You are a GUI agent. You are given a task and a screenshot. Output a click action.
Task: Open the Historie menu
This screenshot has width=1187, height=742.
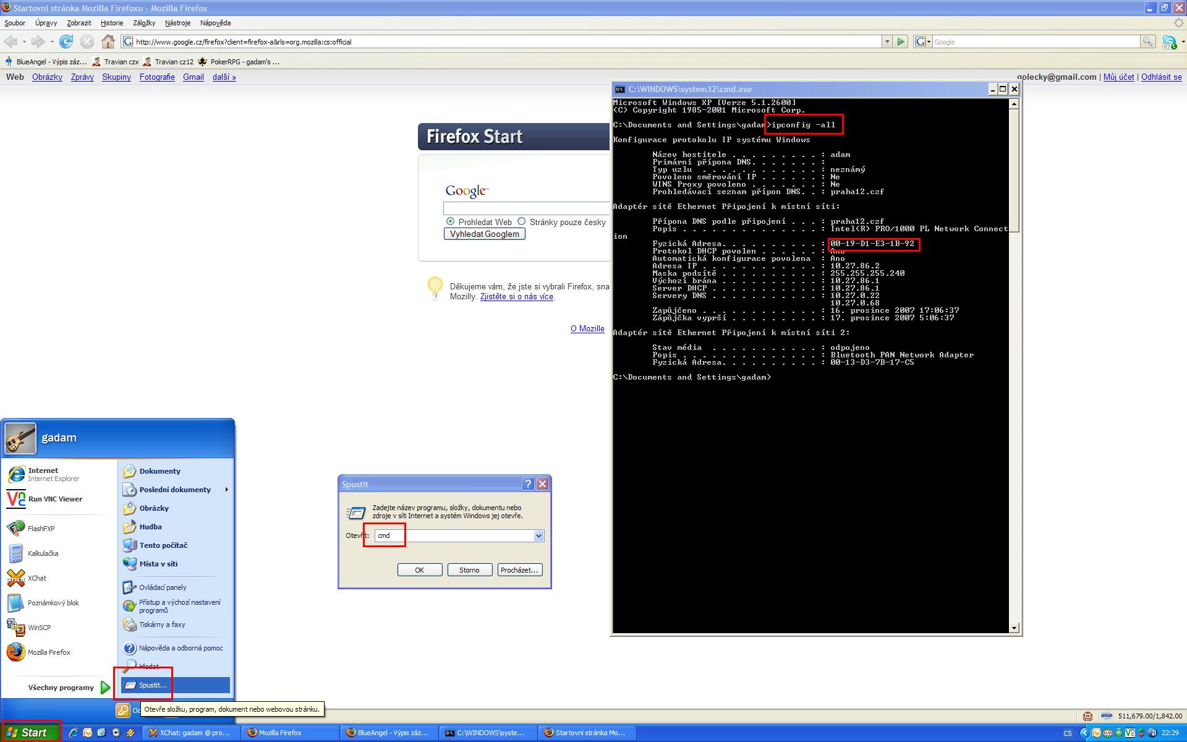point(112,23)
